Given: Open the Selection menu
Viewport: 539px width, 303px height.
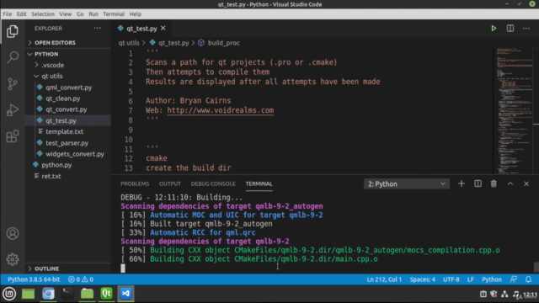Looking at the screenshot, I should 43,14.
